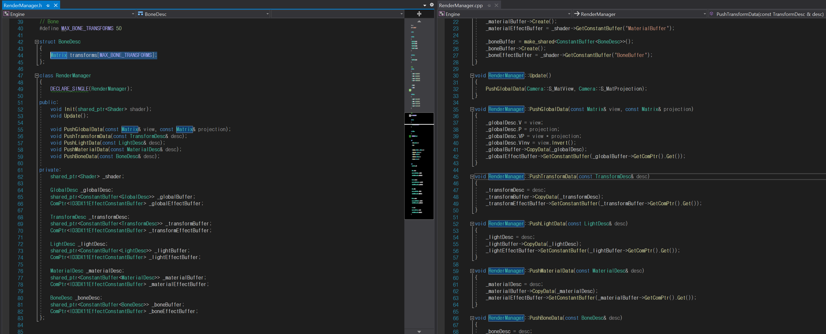The height and width of the screenshot is (334, 826).
Task: Collapse the RenderManager::Update function
Action: click(472, 76)
